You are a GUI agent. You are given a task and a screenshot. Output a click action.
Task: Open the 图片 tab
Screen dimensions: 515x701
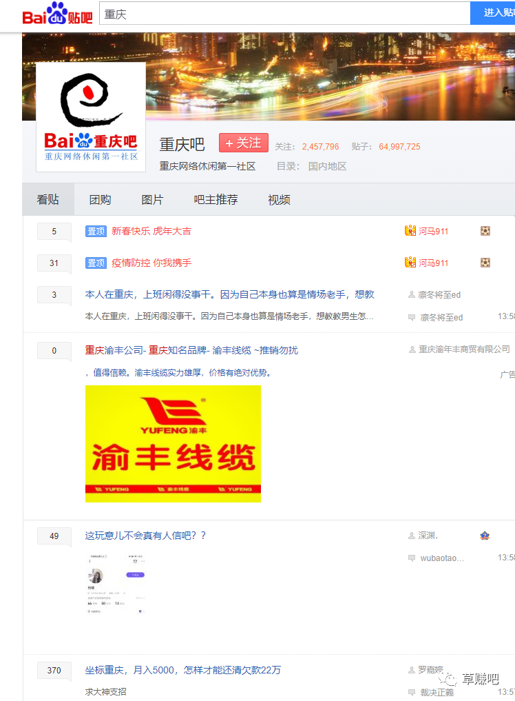[x=152, y=200]
